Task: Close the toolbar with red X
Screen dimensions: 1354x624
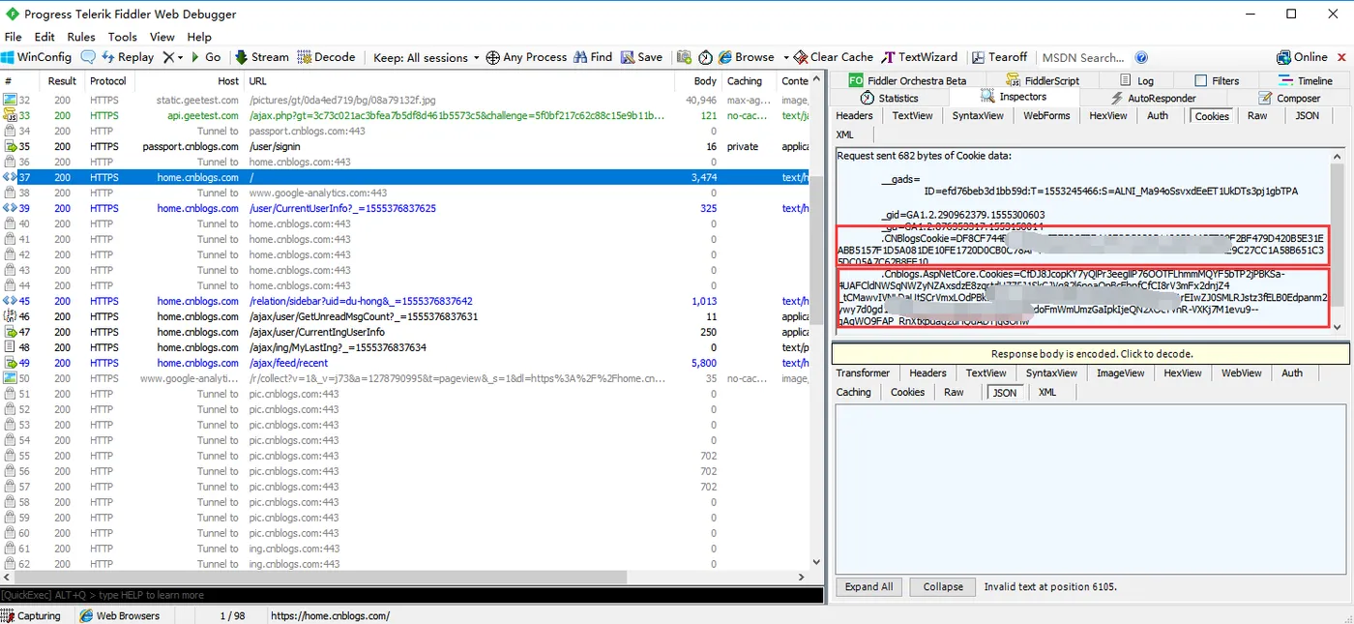Action: pos(1340,57)
